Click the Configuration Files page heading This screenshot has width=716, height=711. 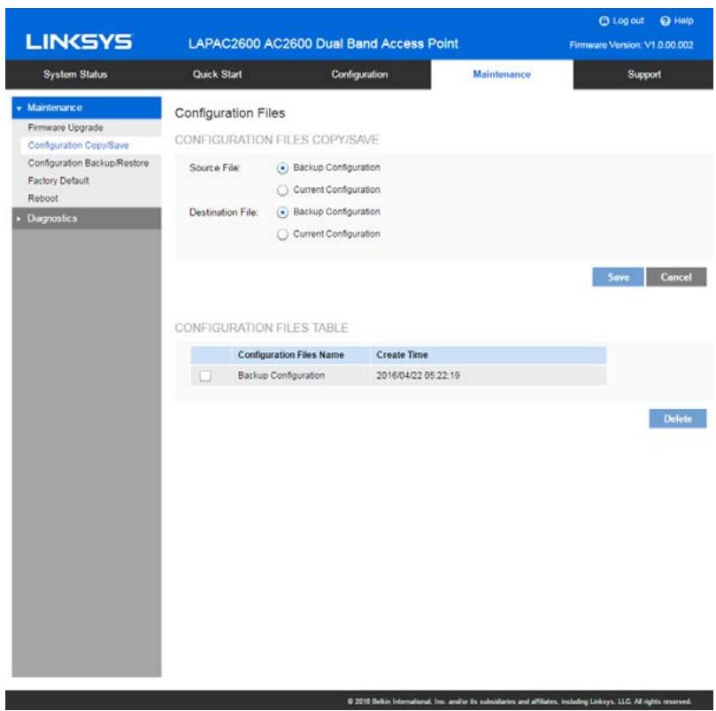tap(230, 113)
